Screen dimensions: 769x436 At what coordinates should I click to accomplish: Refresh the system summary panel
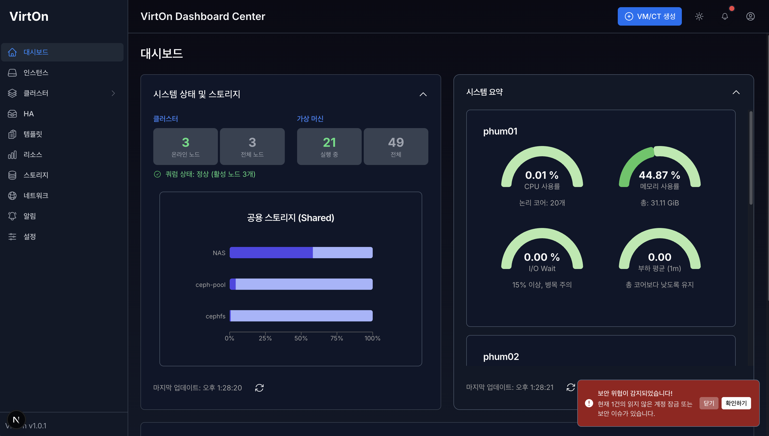570,387
